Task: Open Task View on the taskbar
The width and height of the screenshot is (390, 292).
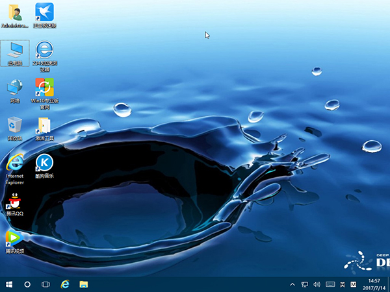Action: pos(46,284)
